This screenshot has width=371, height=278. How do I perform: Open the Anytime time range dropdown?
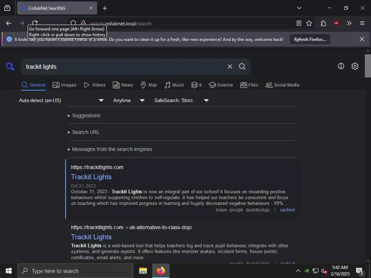coord(129,101)
